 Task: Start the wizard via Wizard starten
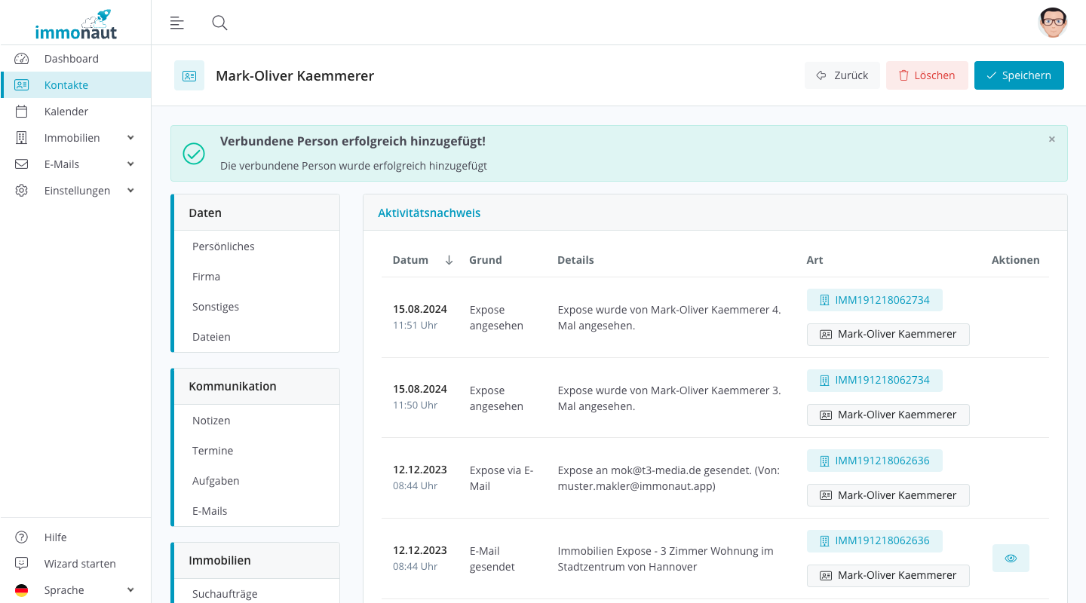tap(79, 564)
